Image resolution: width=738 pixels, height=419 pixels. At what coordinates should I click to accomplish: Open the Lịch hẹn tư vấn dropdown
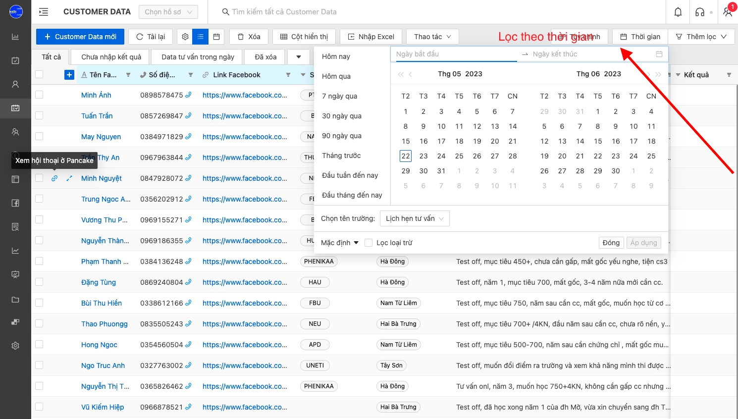click(x=415, y=218)
